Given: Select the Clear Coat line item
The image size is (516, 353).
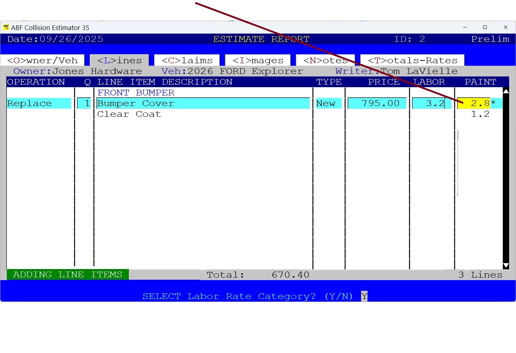Looking at the screenshot, I should click(x=130, y=114).
